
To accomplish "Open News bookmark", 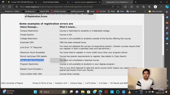I will (x=121, y=11).
